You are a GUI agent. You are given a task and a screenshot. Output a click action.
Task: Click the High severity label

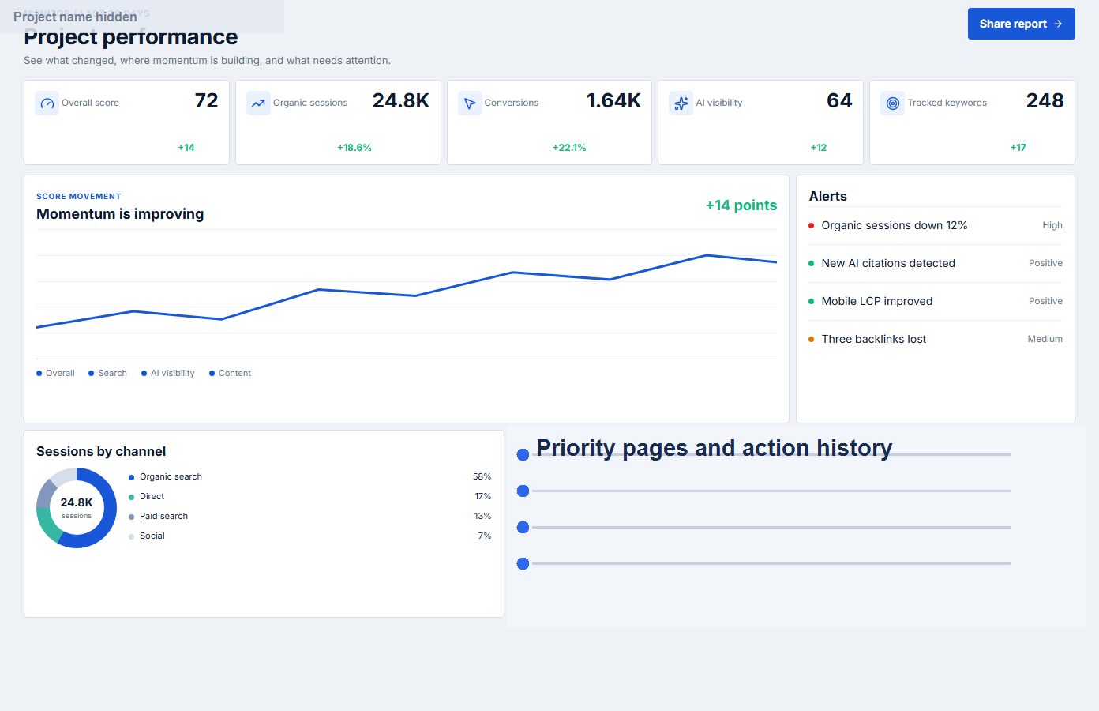point(1052,225)
